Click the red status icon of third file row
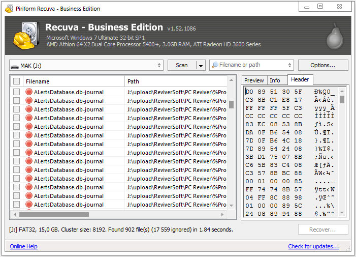 coord(29,109)
